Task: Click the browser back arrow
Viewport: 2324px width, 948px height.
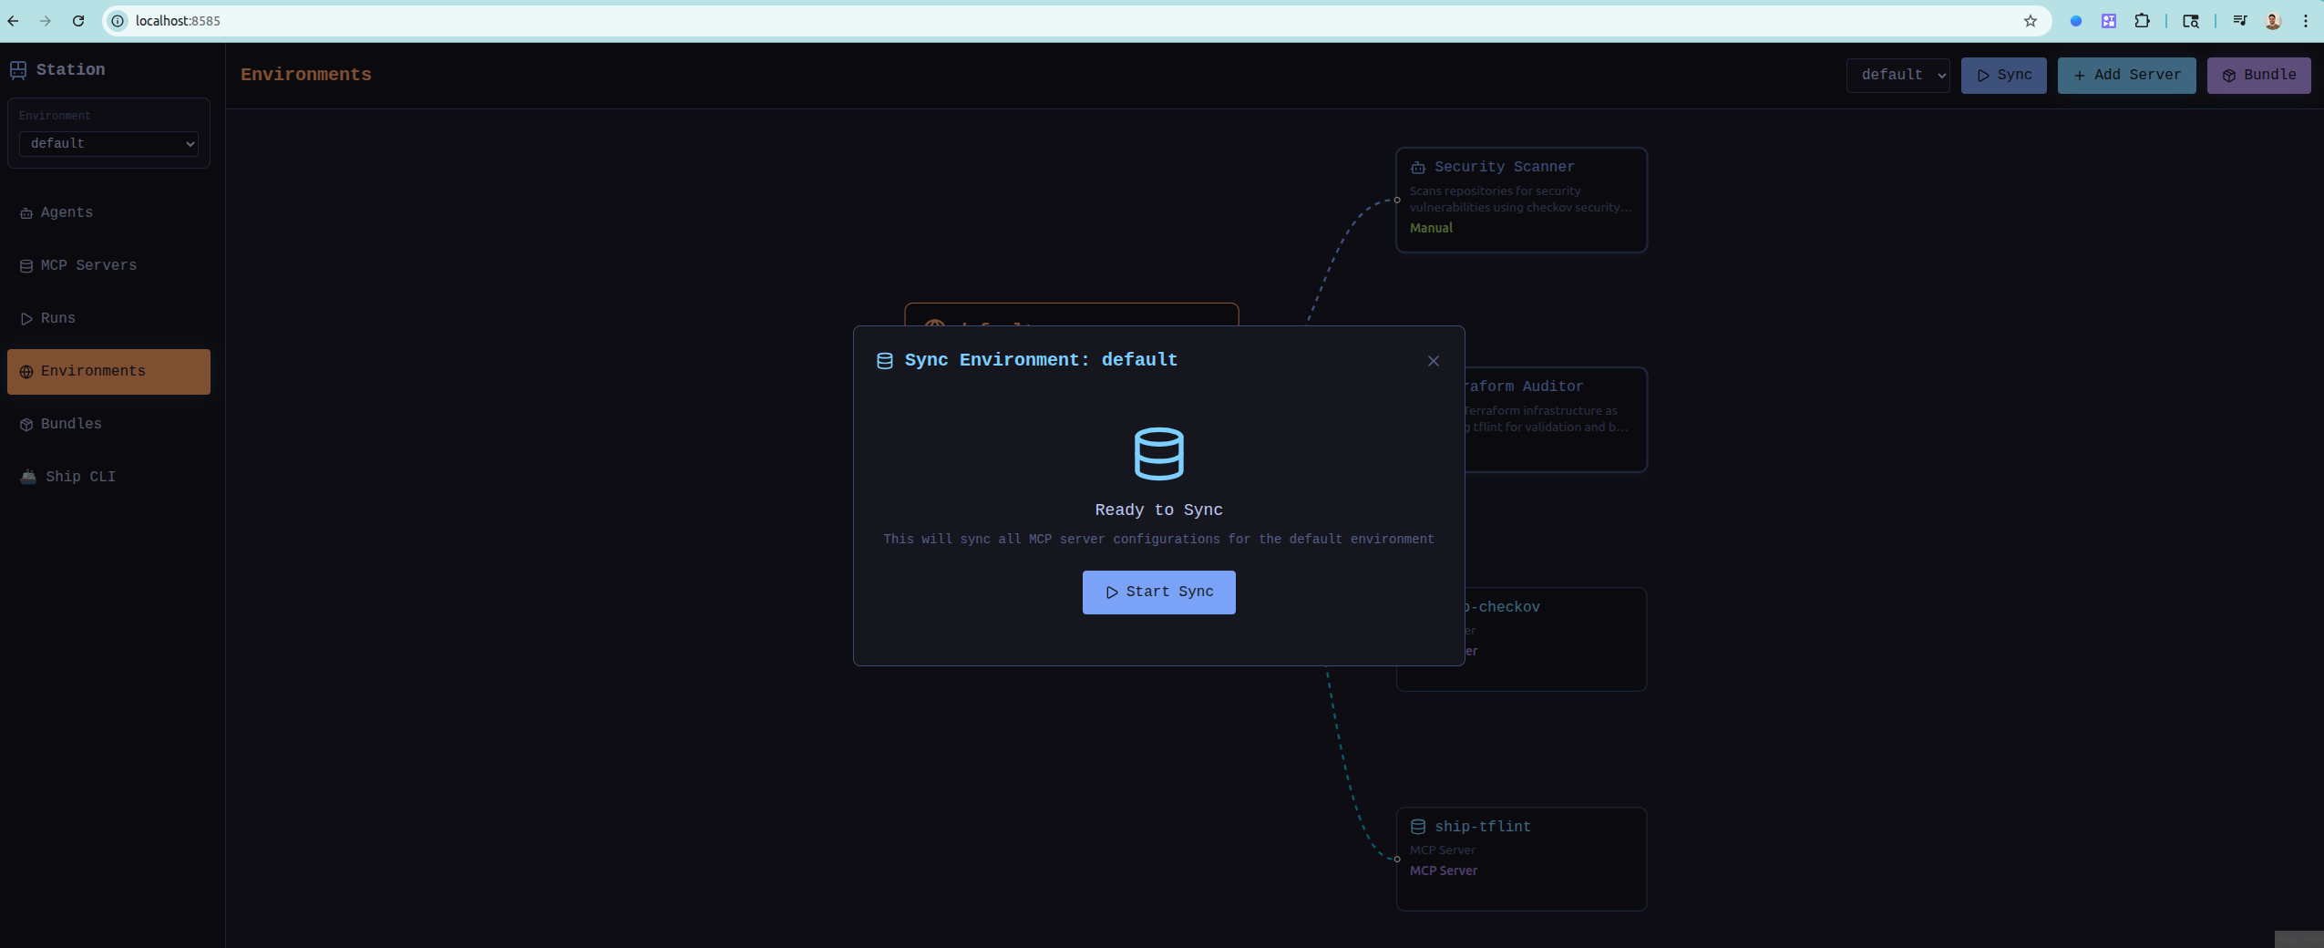Action: point(13,21)
